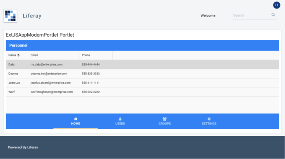Image resolution: width=285 pixels, height=159 pixels.
Task: Click phone number 555-444-4444
Action: 91,64
